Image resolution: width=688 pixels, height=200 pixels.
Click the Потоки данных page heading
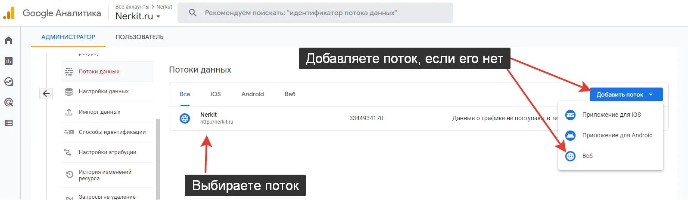click(x=200, y=70)
